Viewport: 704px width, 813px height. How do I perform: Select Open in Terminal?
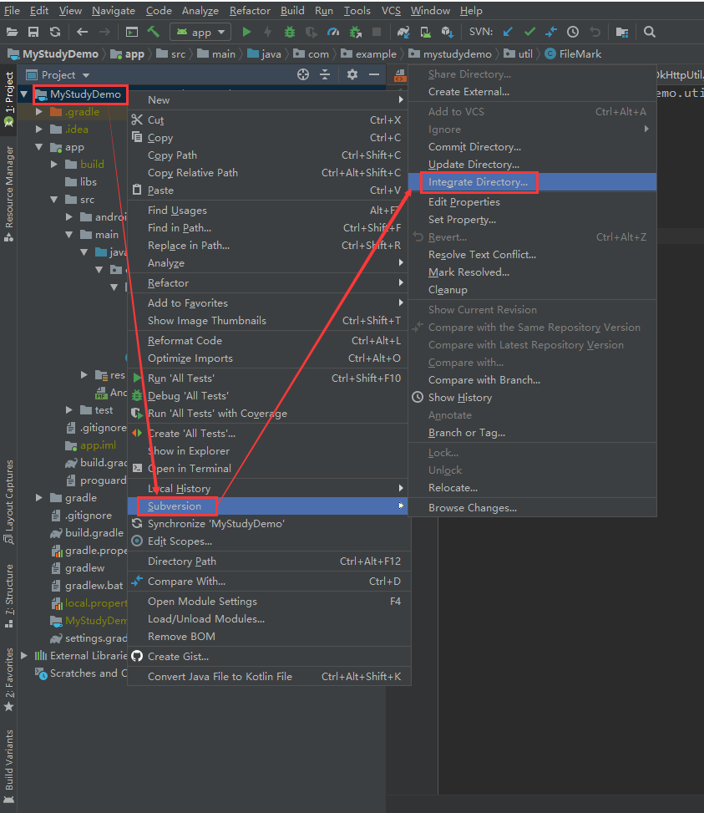click(x=268, y=469)
